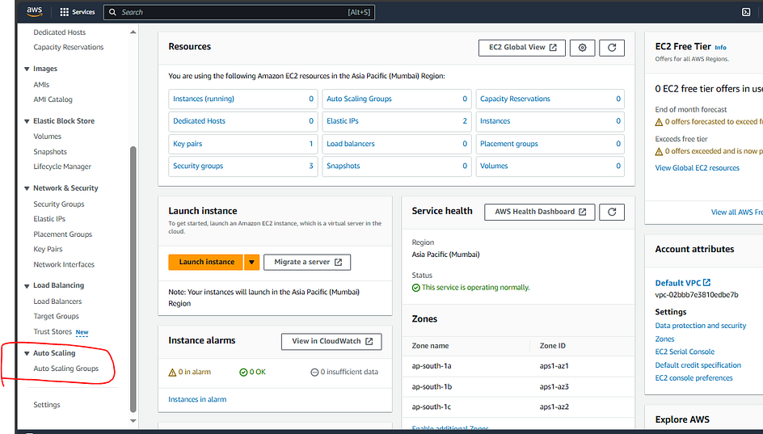Open EC2 Serial Console link
This screenshot has width=763, height=434.
685,352
